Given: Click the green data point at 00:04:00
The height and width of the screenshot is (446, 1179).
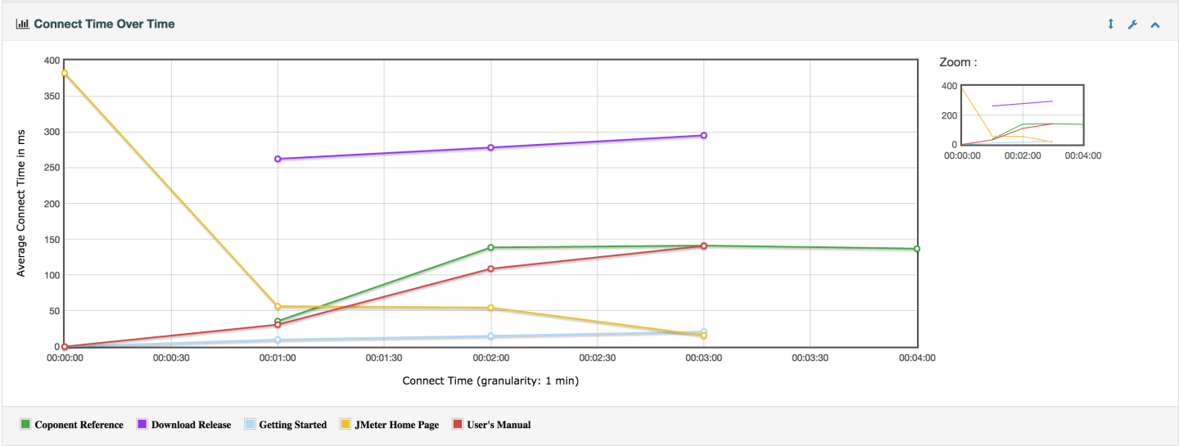Looking at the screenshot, I should click(x=917, y=249).
